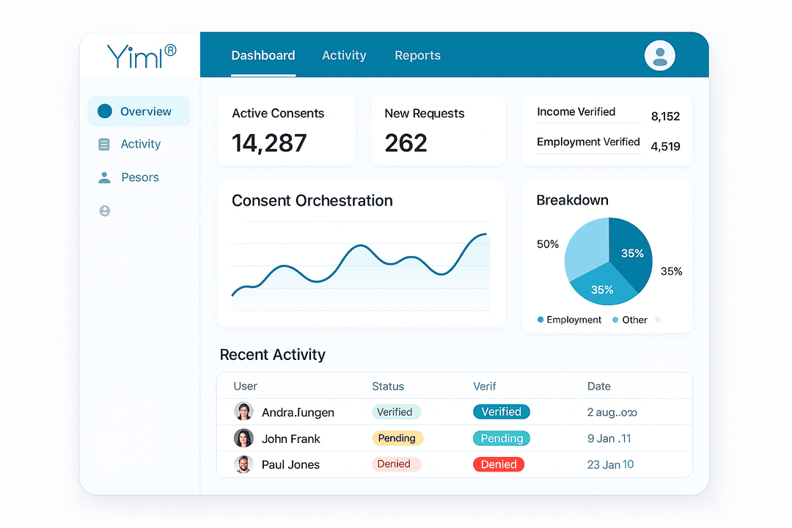Click the Activity document icon in sidebar
Viewport: 792px width, 528px height.
point(104,144)
